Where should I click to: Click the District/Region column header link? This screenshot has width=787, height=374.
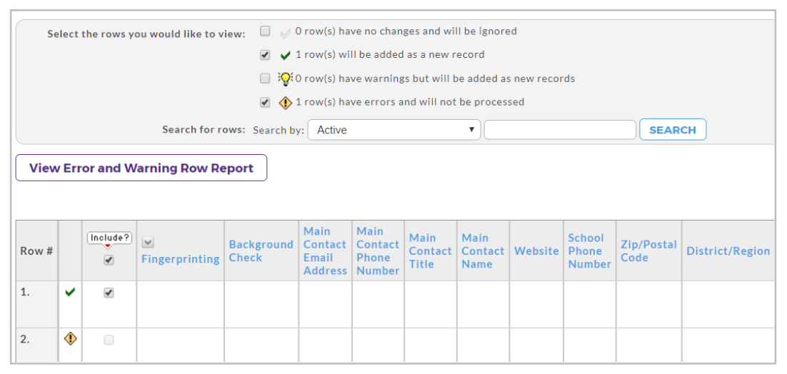pyautogui.click(x=728, y=251)
